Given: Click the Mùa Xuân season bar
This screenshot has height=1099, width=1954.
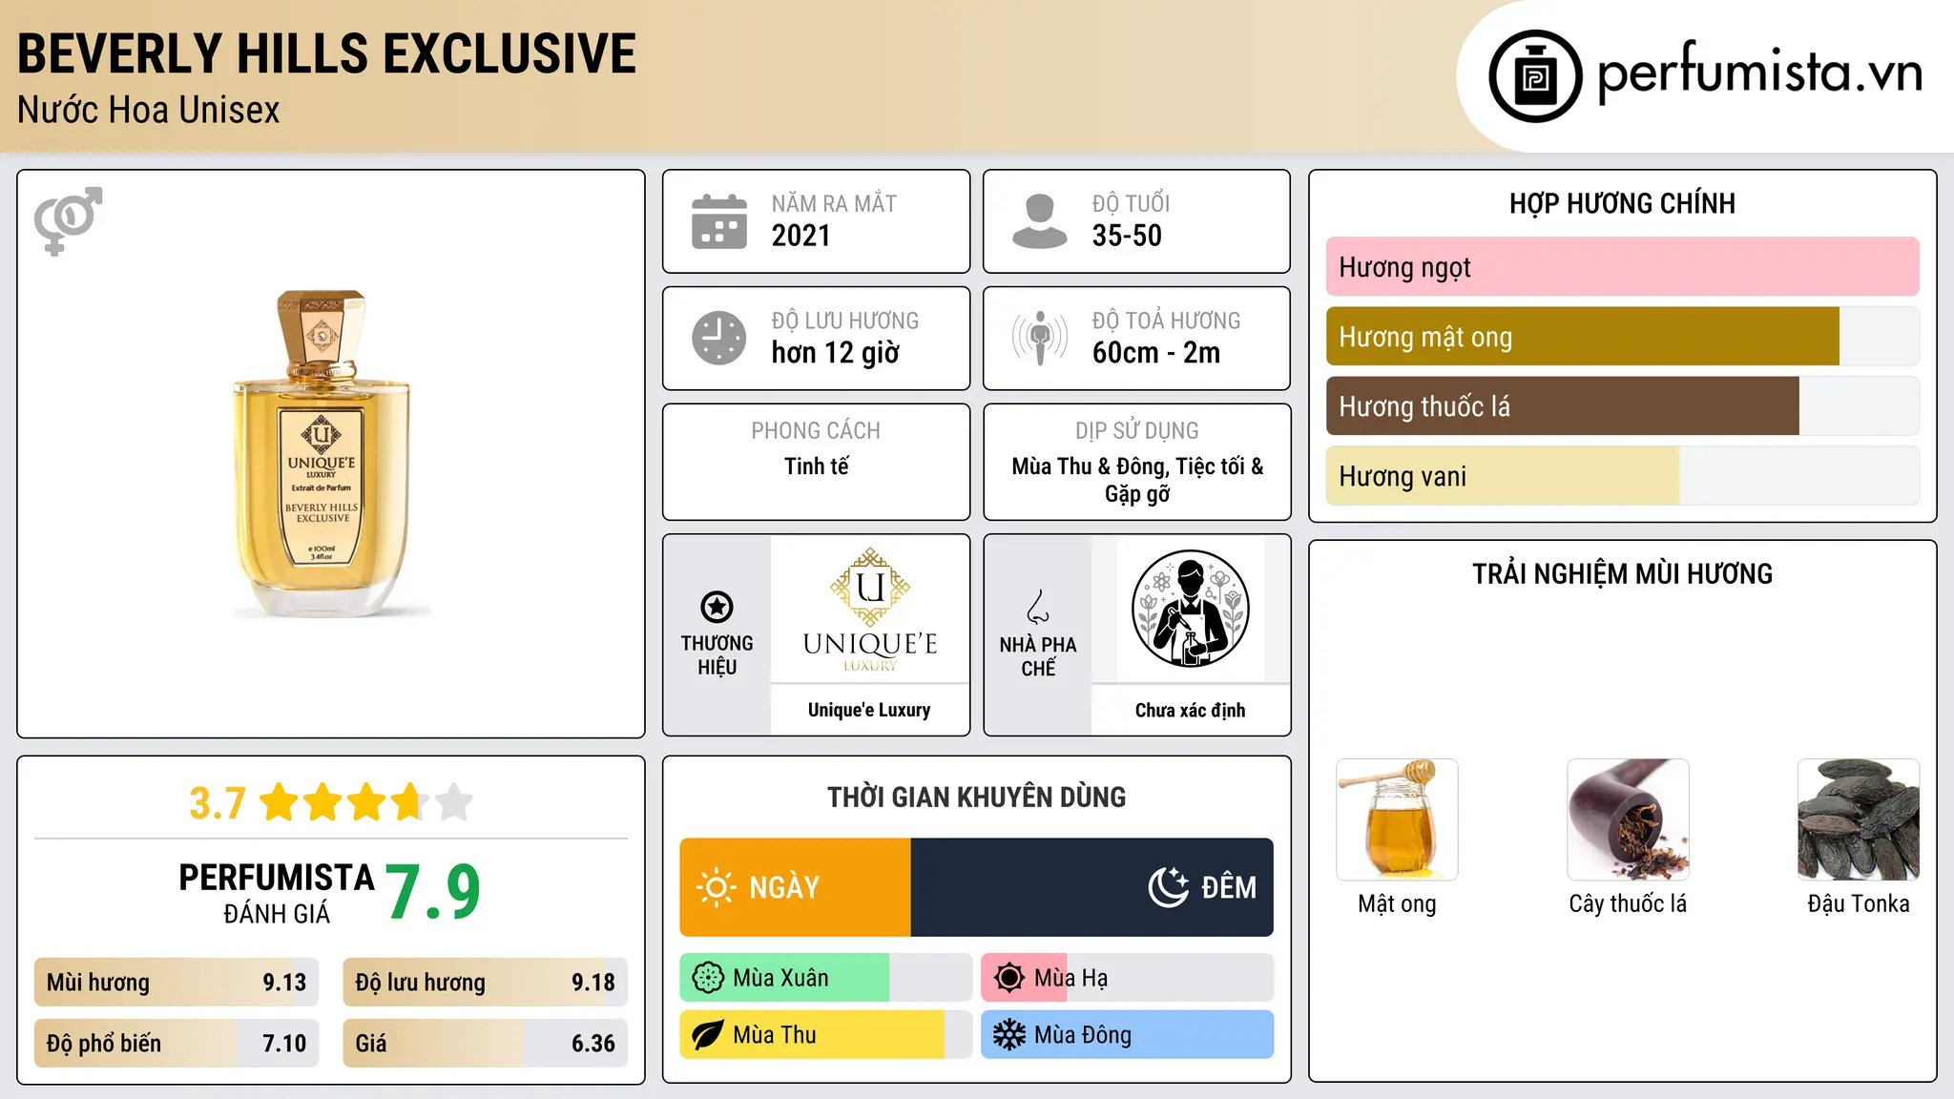Looking at the screenshot, I should [x=826, y=978].
